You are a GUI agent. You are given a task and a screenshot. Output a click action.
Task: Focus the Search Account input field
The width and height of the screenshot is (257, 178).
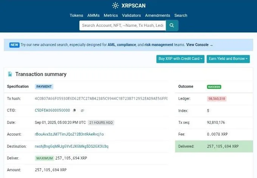click(122, 25)
